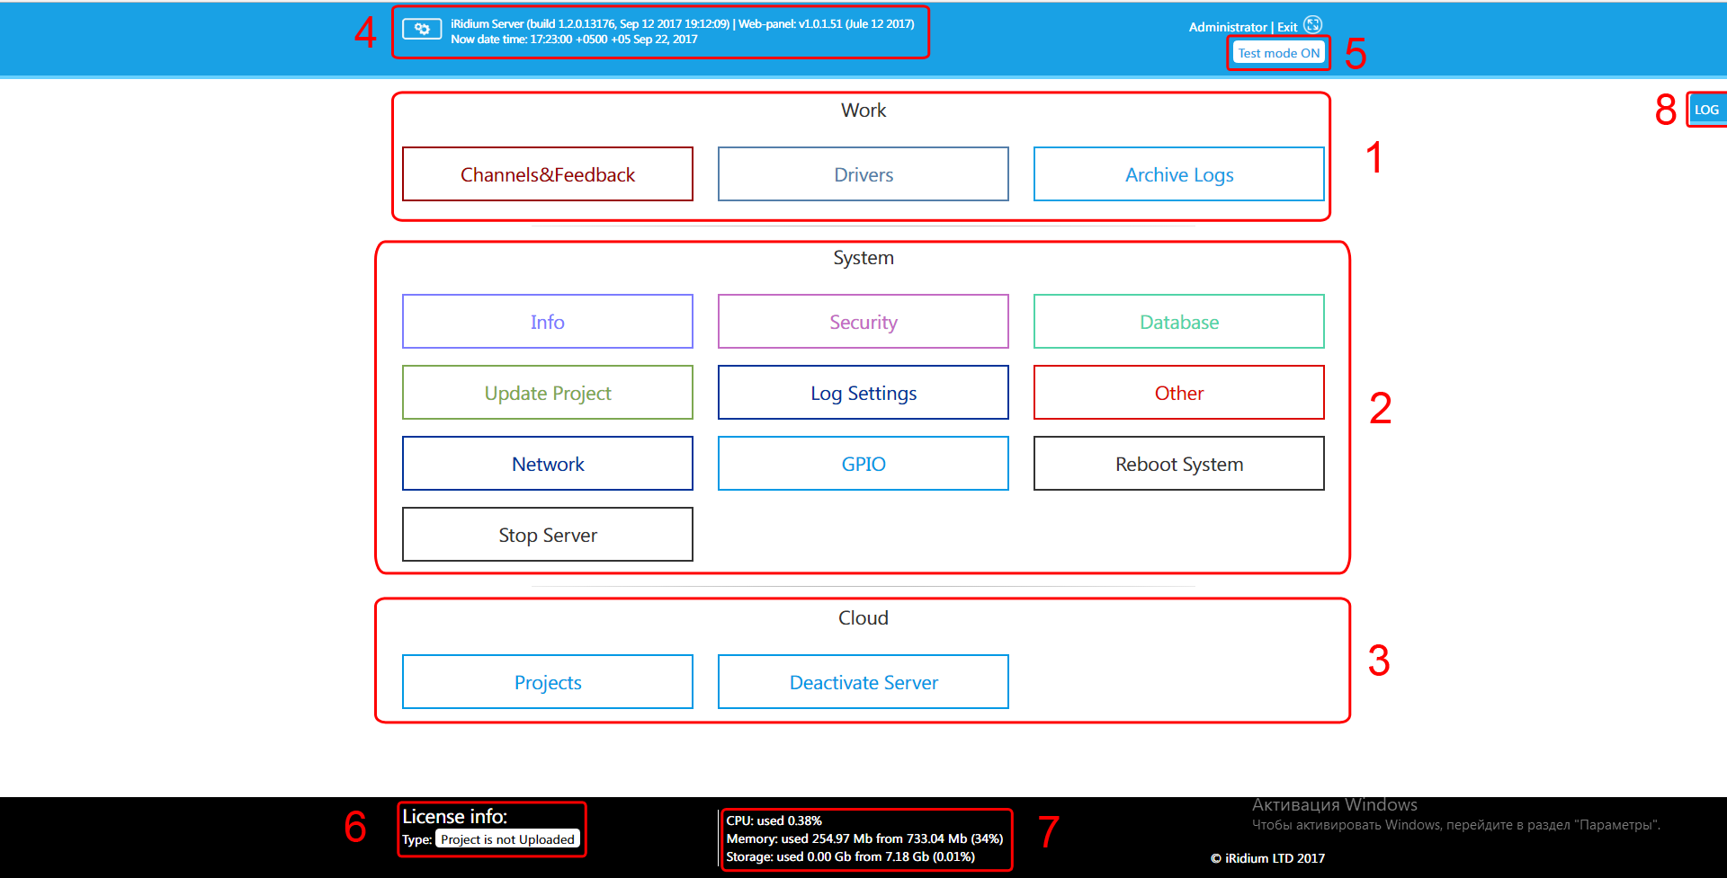This screenshot has width=1727, height=878.
Task: Open Archive Logs
Action: tap(1178, 174)
